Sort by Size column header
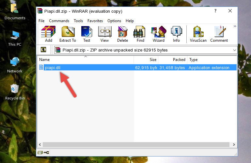Screen dimensions: 251x163 tap(146, 60)
